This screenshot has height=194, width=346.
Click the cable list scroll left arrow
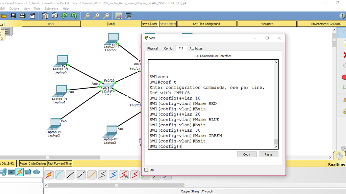(46, 185)
